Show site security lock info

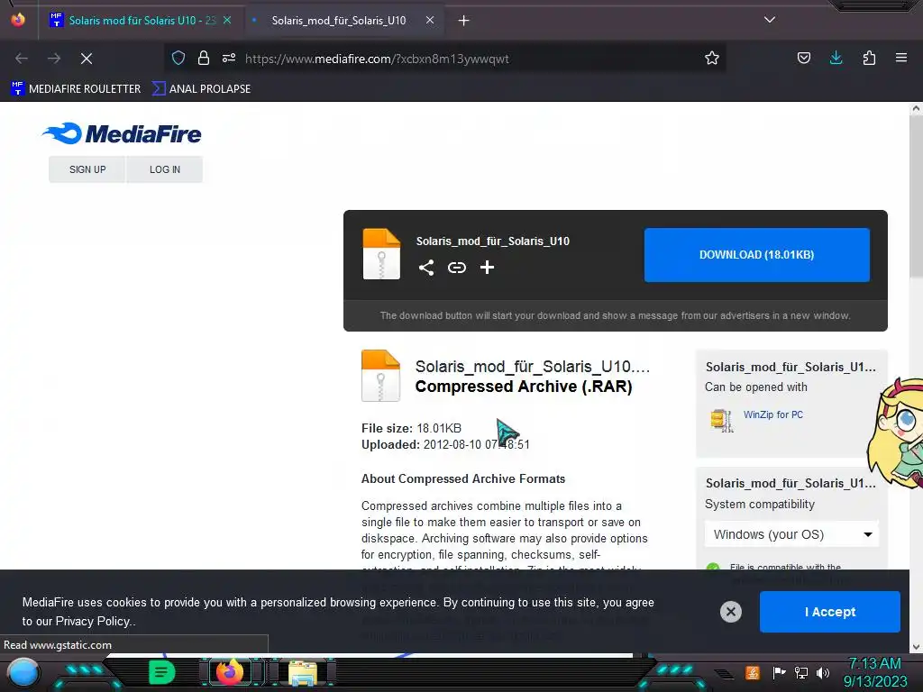(x=204, y=58)
